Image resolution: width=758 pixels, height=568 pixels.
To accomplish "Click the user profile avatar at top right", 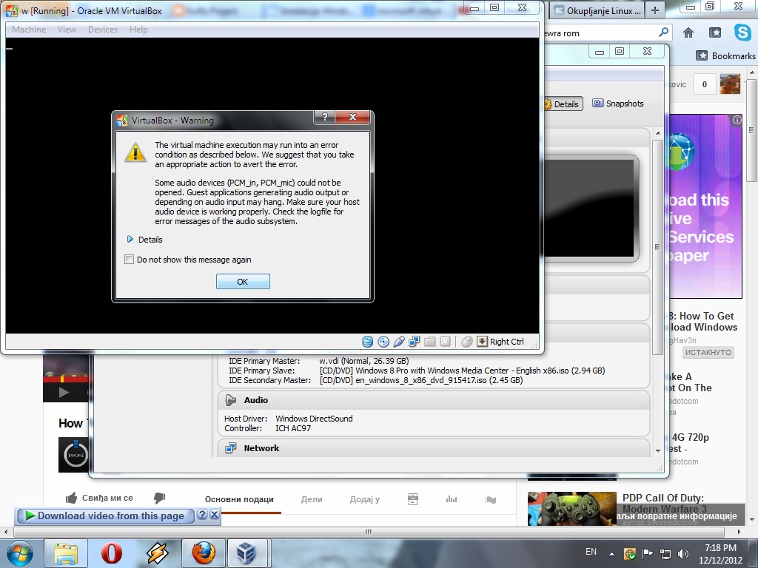I will 729,84.
